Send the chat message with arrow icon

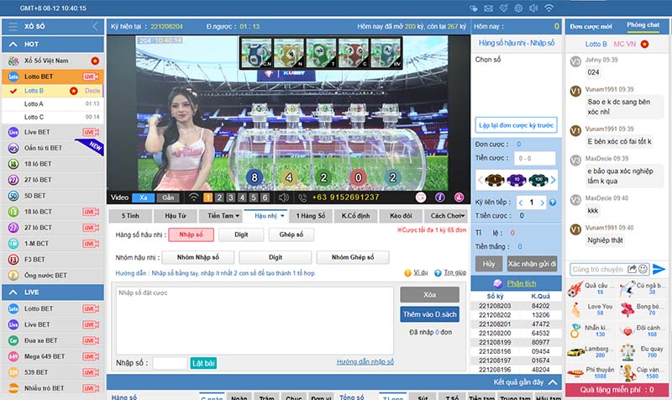click(x=658, y=269)
